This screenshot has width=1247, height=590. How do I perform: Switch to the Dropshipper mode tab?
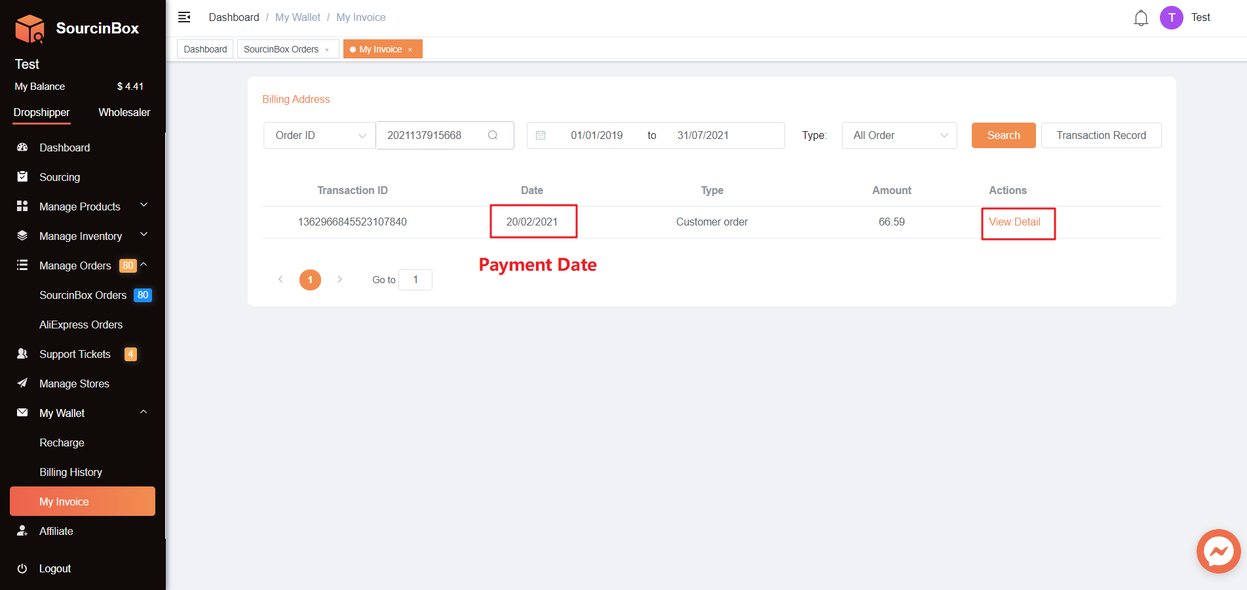[41, 113]
